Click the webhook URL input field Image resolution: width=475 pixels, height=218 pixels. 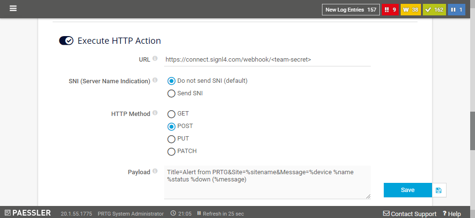point(267,60)
